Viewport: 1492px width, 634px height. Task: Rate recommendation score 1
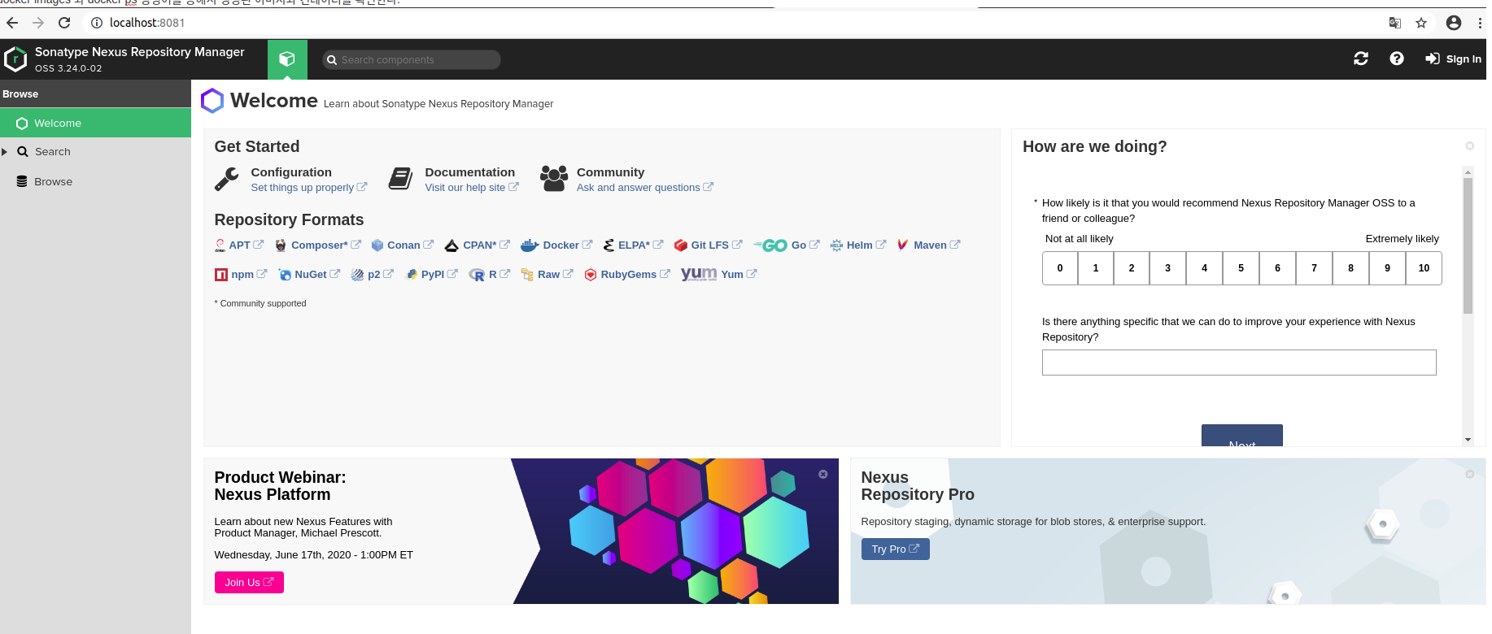[x=1096, y=268]
